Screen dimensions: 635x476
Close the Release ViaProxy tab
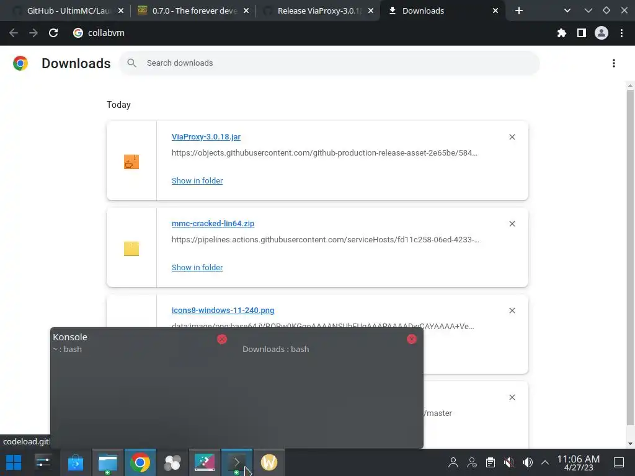[371, 11]
